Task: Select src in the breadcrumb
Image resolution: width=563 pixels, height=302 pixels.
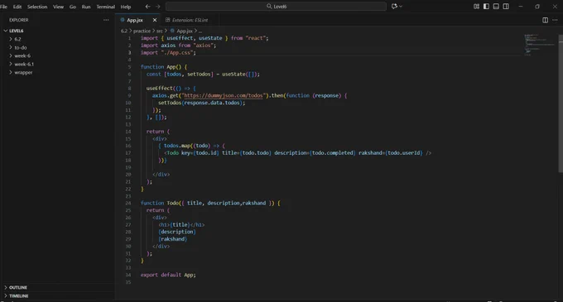Action: 160,31
